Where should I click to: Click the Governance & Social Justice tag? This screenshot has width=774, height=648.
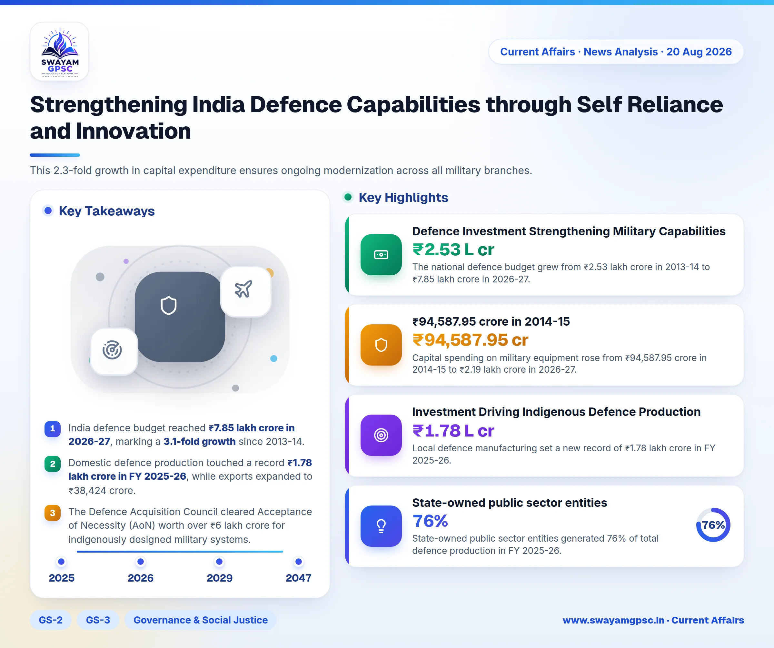[x=201, y=620]
